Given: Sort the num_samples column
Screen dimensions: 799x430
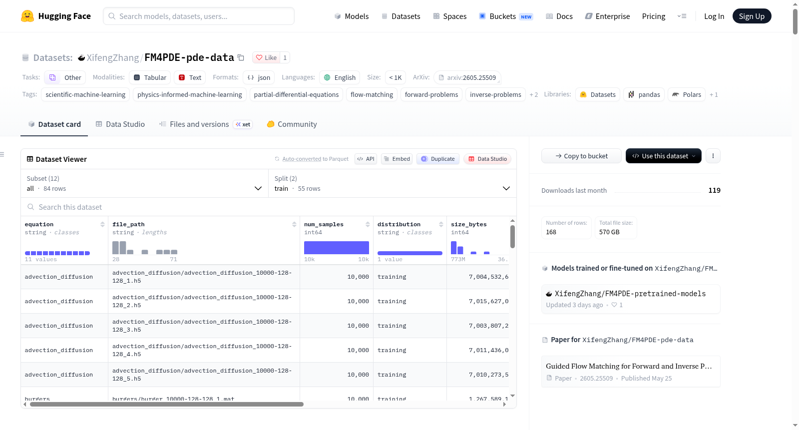Looking at the screenshot, I should [x=368, y=224].
